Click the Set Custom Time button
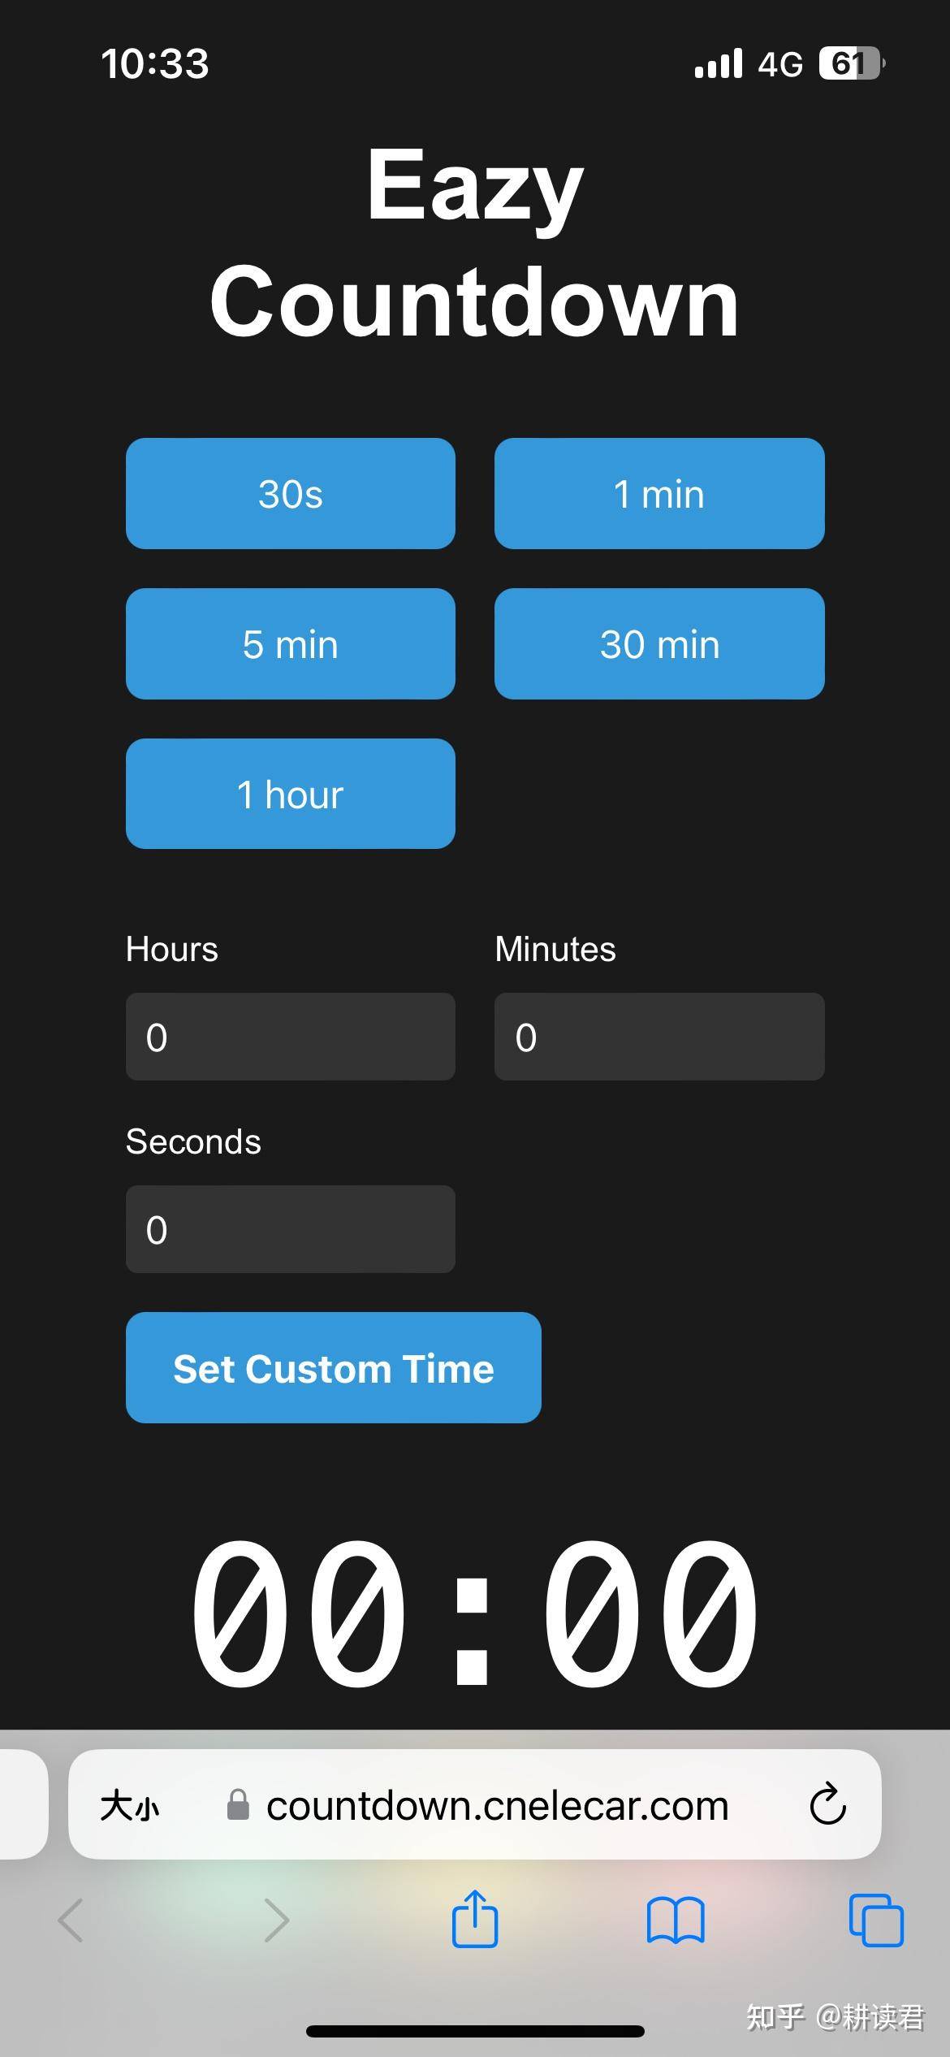The height and width of the screenshot is (2057, 950). pyautogui.click(x=334, y=1367)
